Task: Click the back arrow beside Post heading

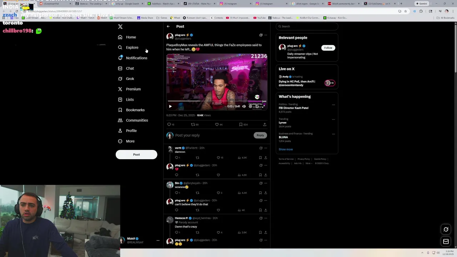Action: coord(168,26)
